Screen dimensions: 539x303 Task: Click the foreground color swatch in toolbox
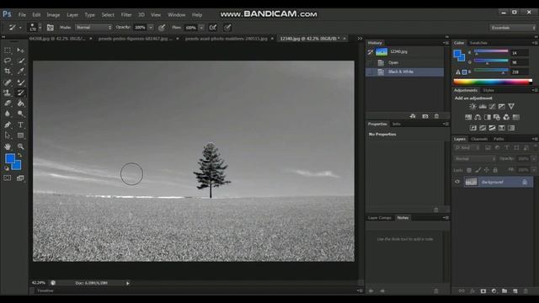10,158
